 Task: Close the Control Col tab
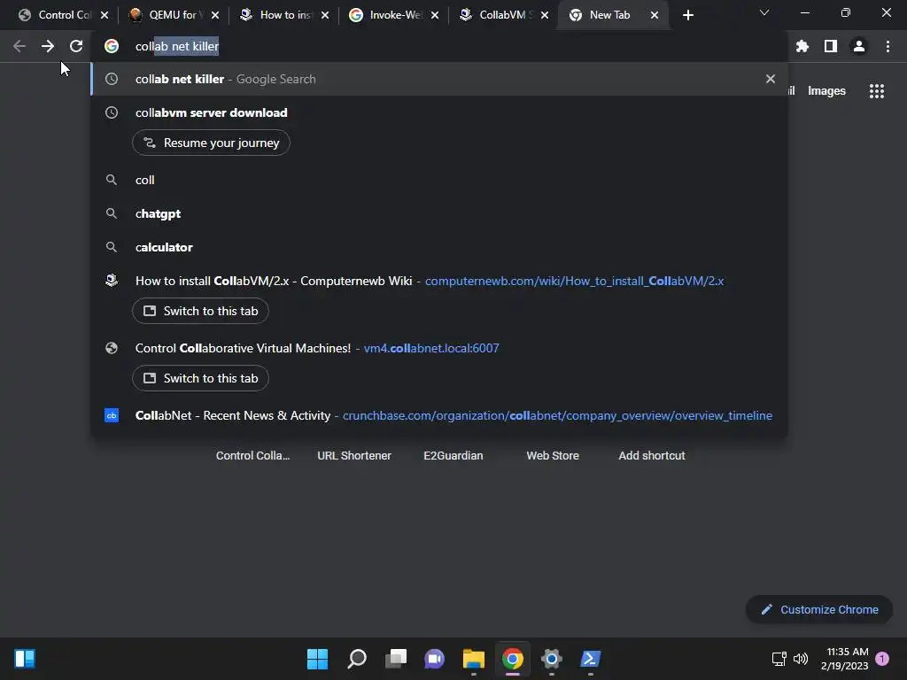(105, 15)
